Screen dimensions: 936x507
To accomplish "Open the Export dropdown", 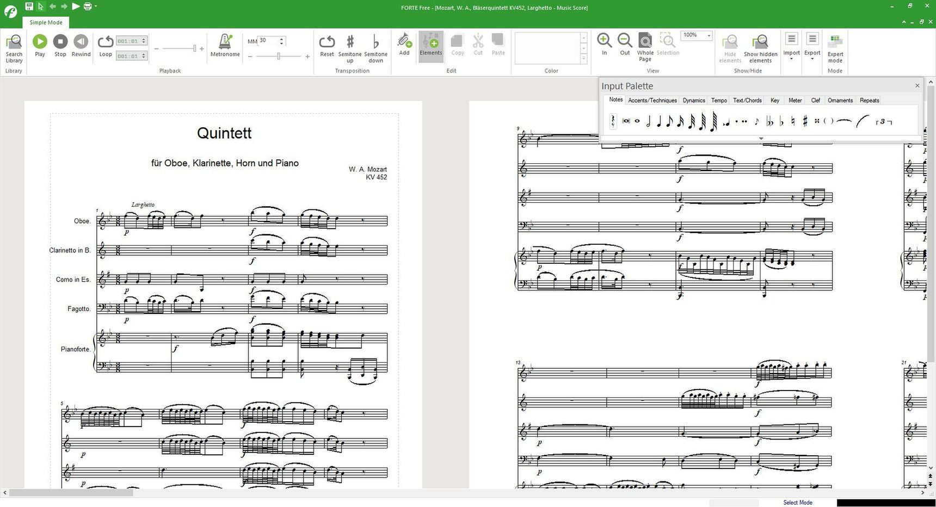I will click(812, 46).
